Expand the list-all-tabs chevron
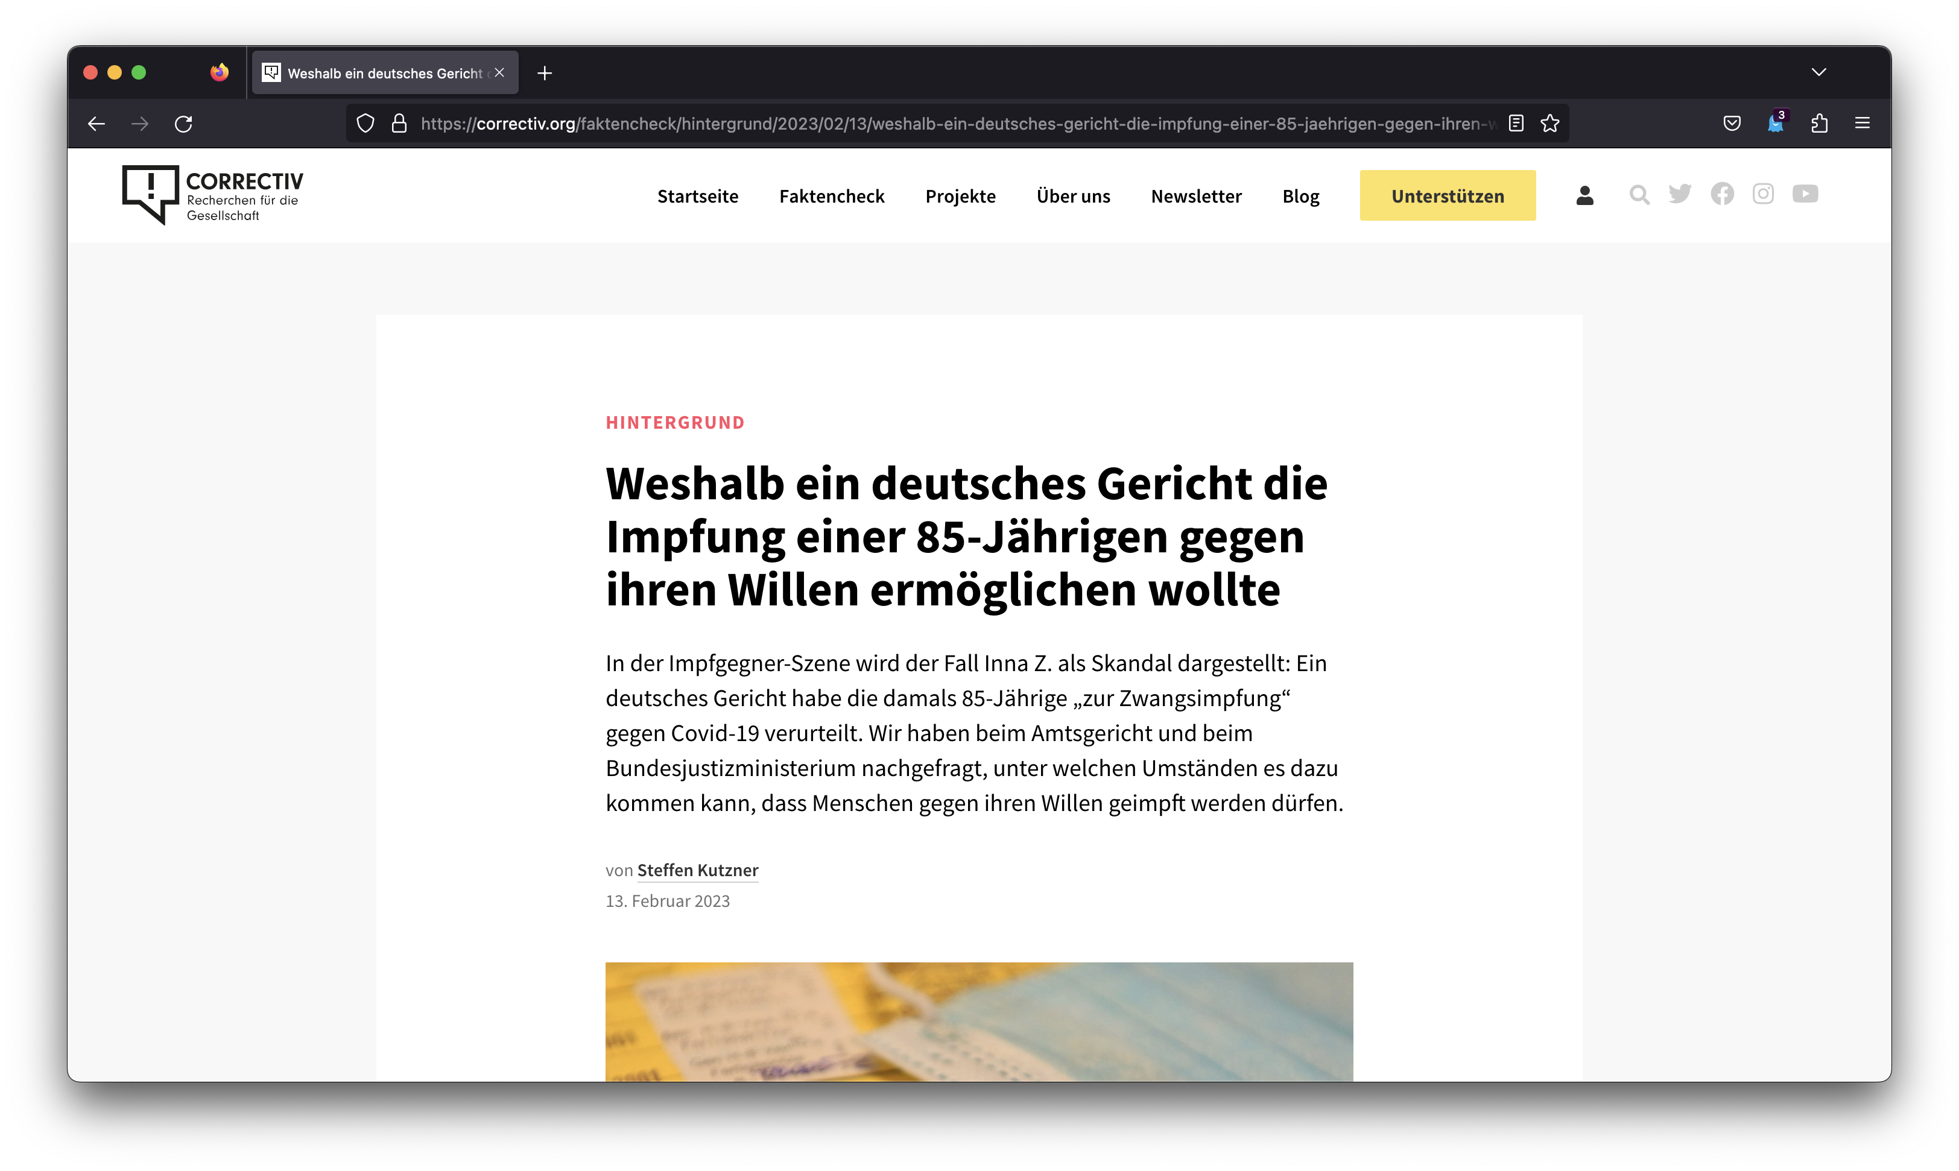Screen dimensions: 1959x1171 pyautogui.click(x=1818, y=72)
